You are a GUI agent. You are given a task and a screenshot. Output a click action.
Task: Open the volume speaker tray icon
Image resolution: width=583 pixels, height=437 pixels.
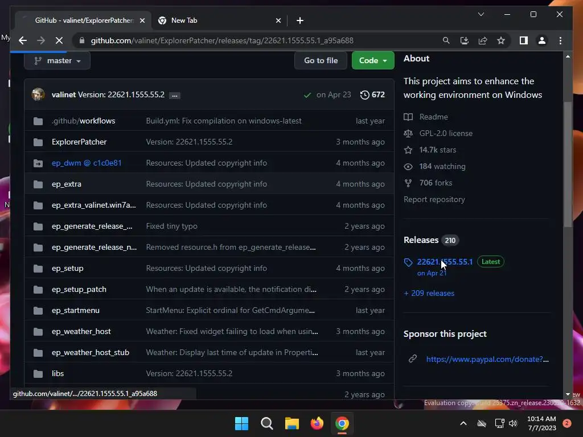tap(513, 423)
